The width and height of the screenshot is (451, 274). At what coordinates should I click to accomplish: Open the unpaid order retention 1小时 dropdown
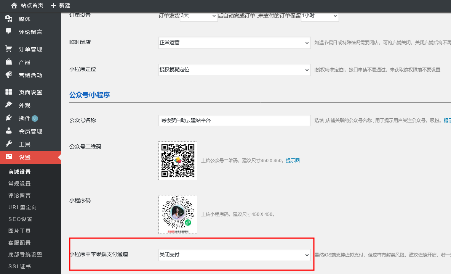pyautogui.click(x=320, y=16)
